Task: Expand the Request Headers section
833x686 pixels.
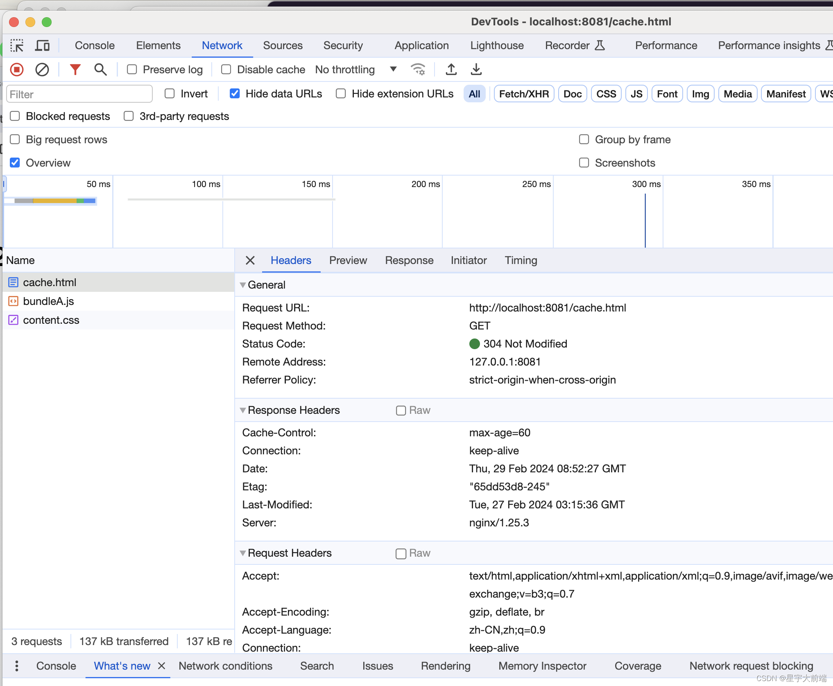Action: coord(243,553)
